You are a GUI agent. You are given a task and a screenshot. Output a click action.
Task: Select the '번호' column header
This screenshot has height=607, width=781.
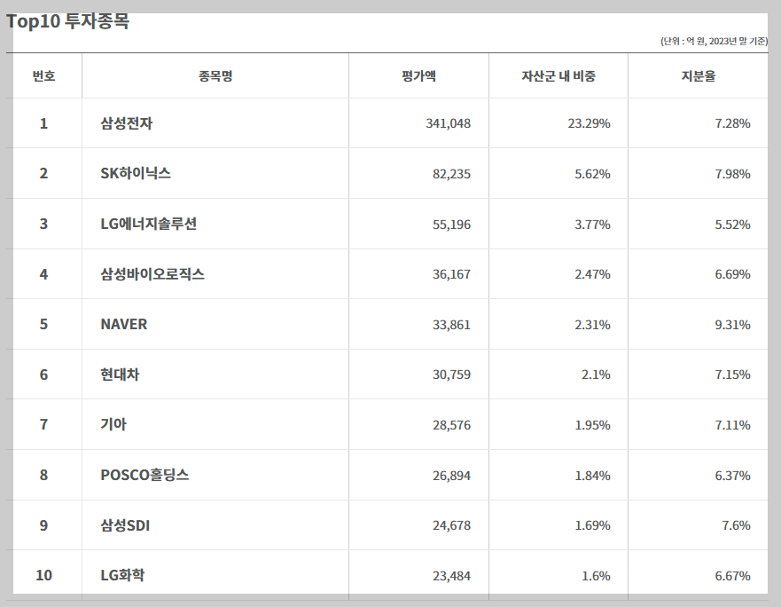click(43, 75)
